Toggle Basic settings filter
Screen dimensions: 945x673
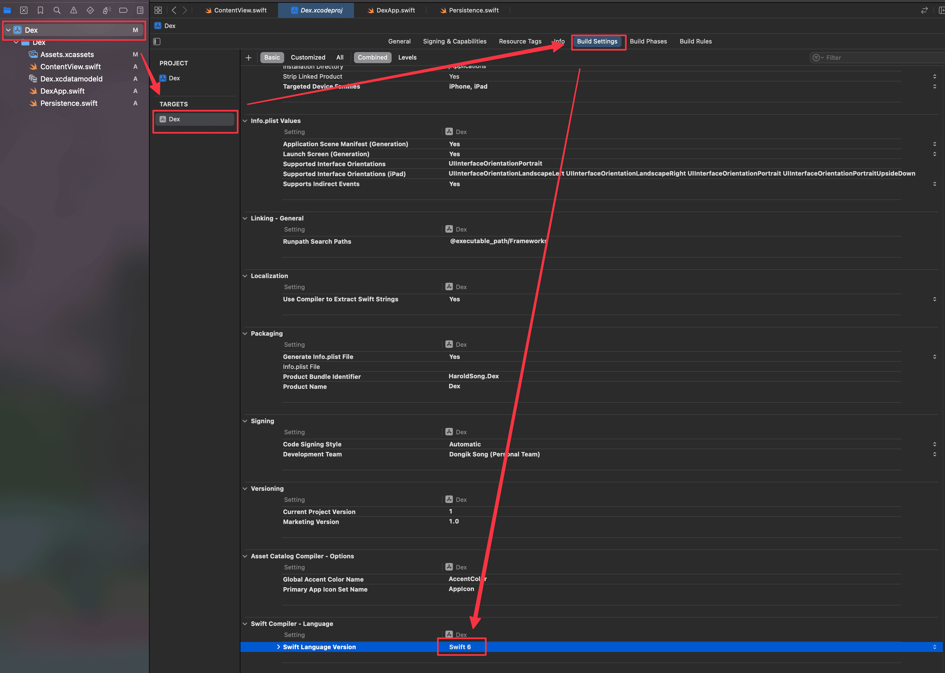click(272, 58)
